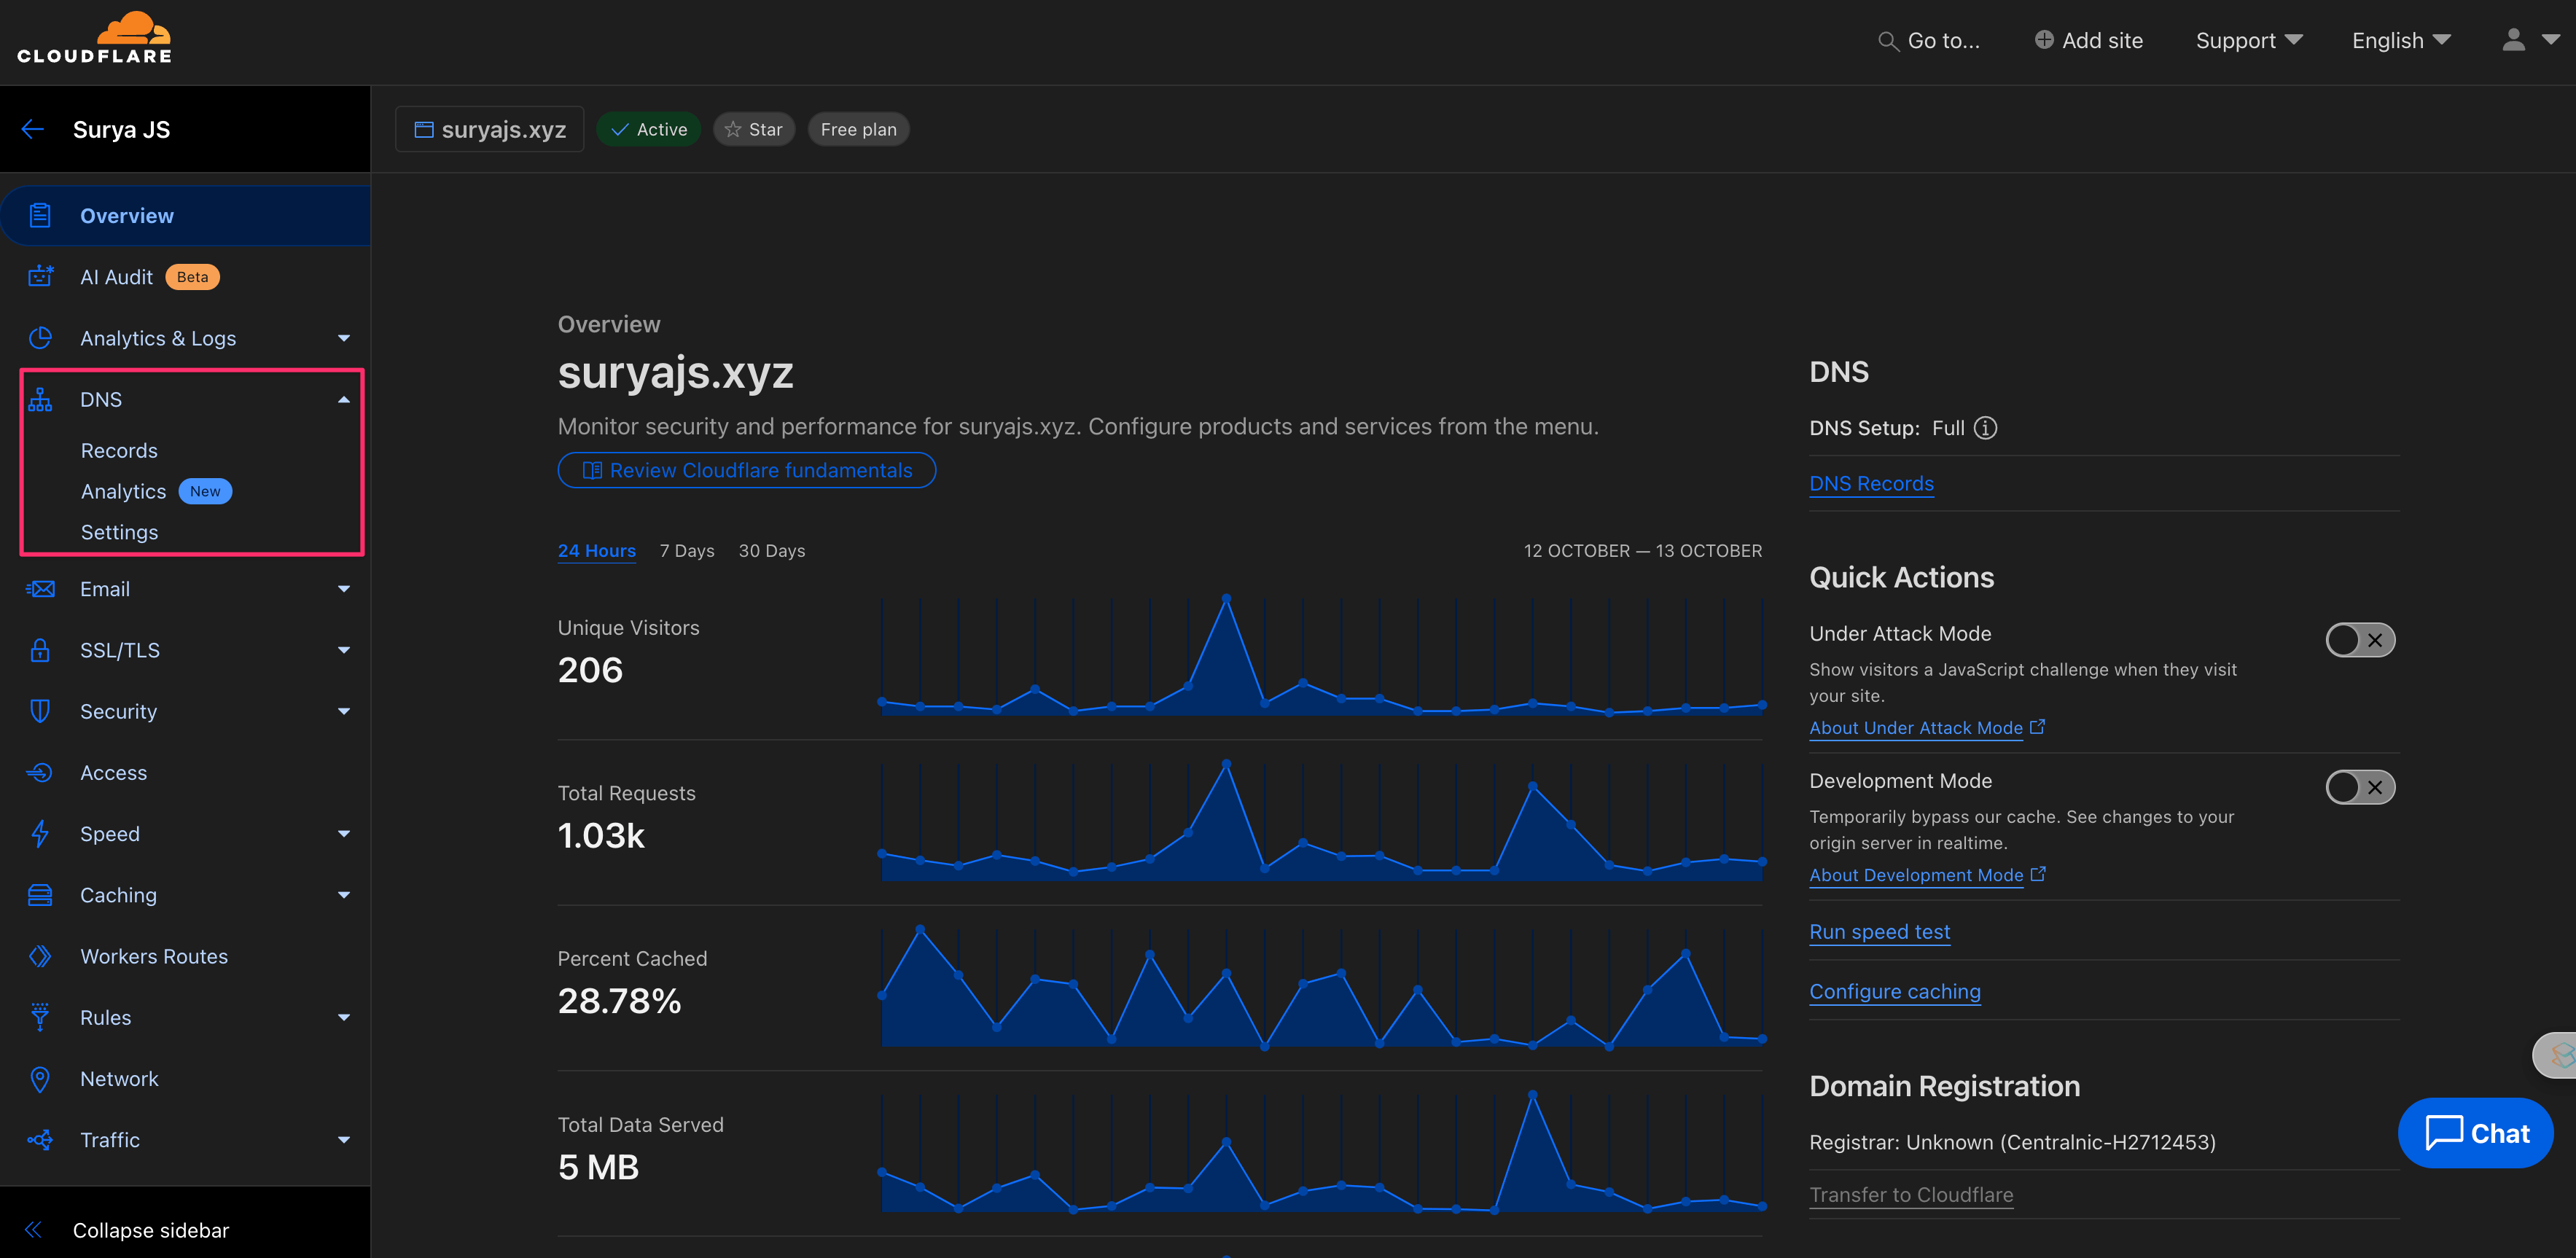Screen dimensions: 2576x1258
Task: Switch to the 7 Days tab
Action: [x=687, y=551]
